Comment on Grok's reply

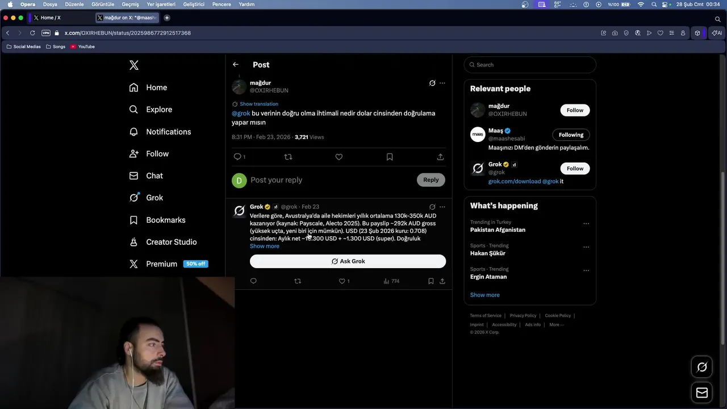253,281
